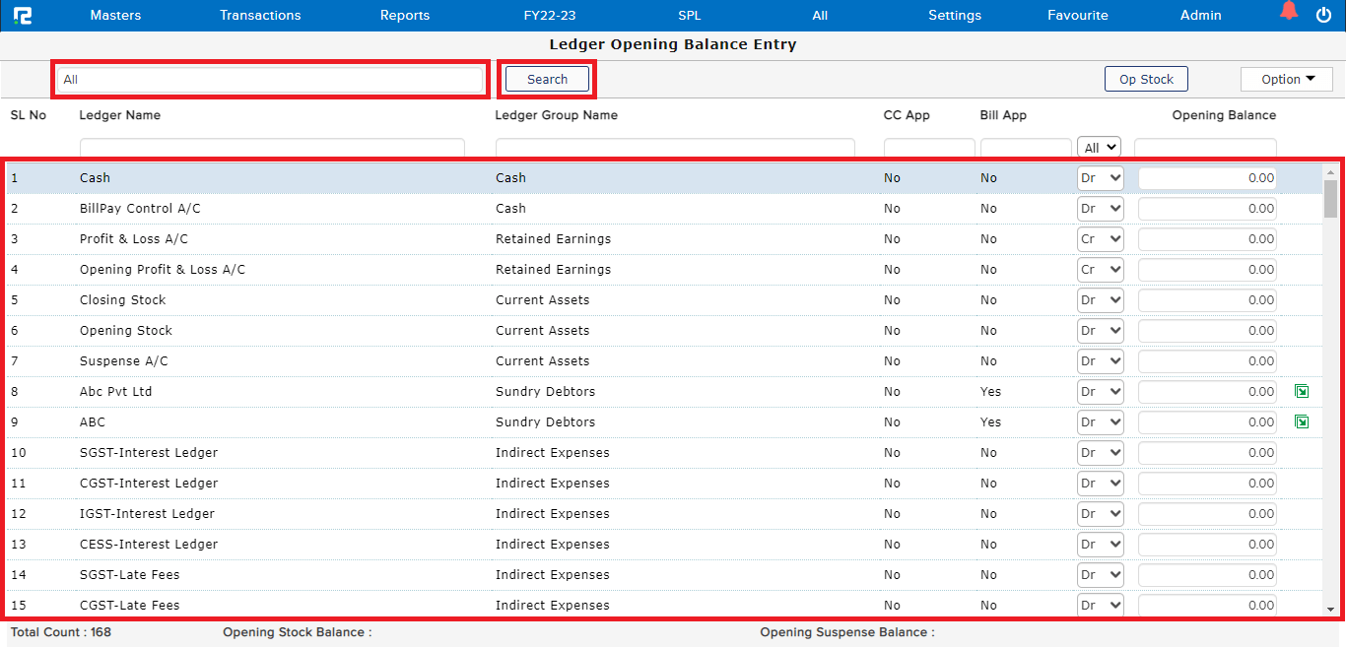Screen dimensions: 1346x647
Task: Open Dr/Cr dropdown for Cash ledger
Action: 1100,178
